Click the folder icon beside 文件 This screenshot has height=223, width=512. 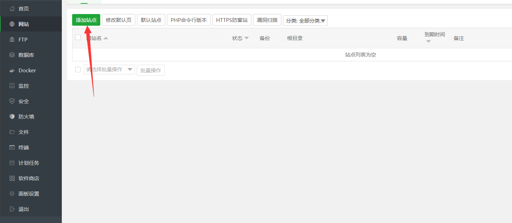[12, 132]
